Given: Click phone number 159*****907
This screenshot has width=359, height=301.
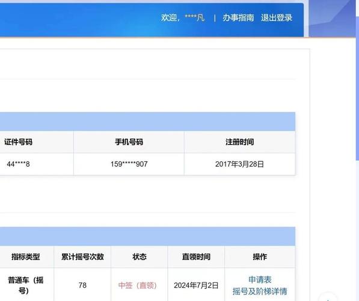Looking at the screenshot, I should tap(129, 164).
